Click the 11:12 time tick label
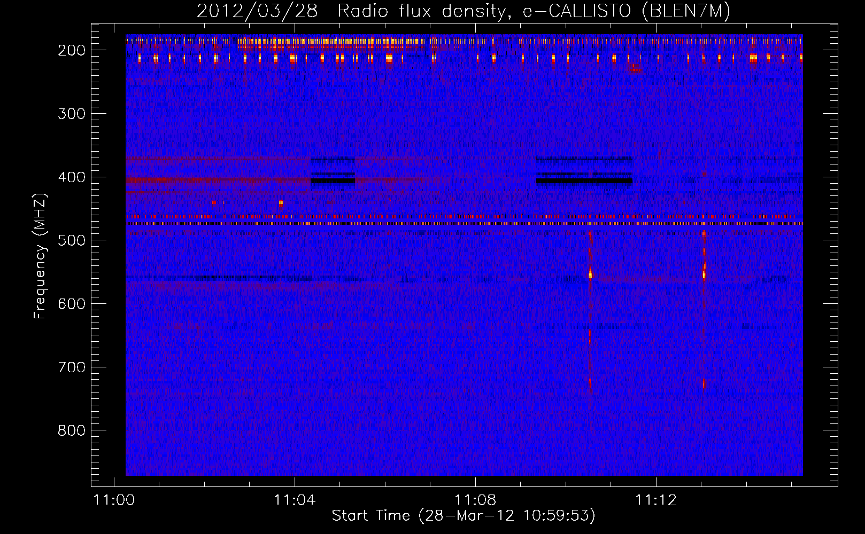This screenshot has height=534, width=865. tap(656, 500)
